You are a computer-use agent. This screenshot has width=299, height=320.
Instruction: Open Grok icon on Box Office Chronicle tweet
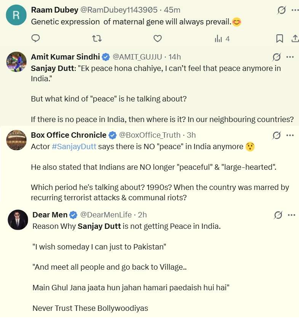[277, 135]
